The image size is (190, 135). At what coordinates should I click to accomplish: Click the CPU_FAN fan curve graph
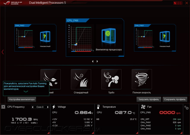[81, 38]
